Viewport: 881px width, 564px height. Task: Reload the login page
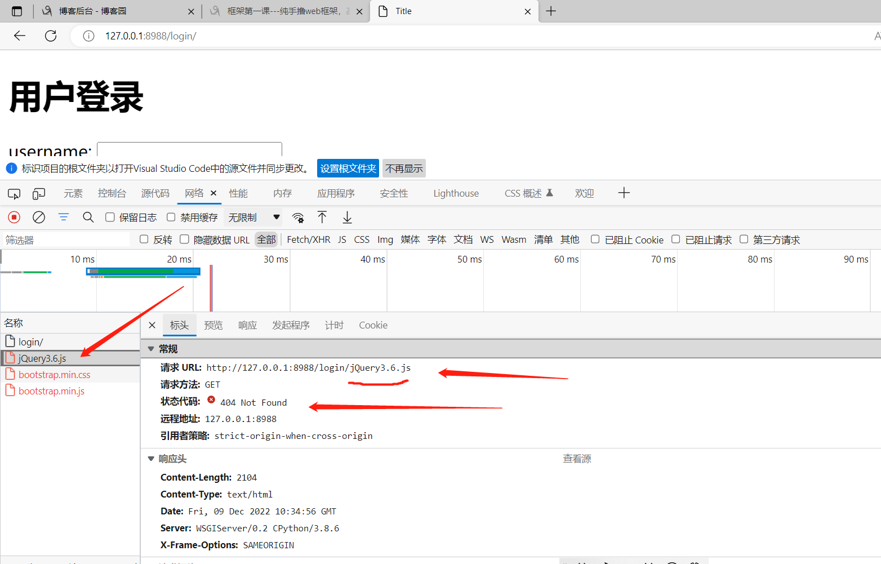tap(51, 36)
